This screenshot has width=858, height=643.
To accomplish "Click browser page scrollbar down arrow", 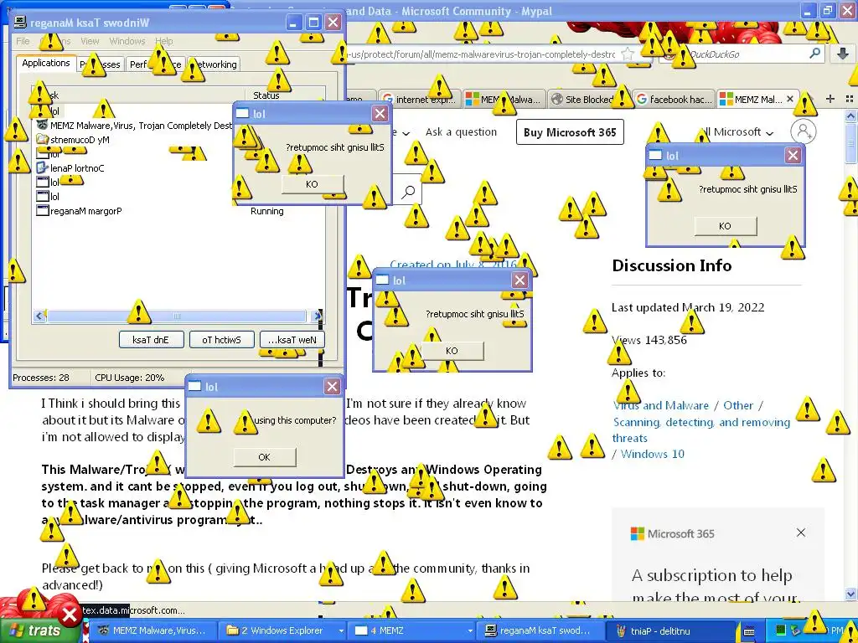I will coord(850,594).
